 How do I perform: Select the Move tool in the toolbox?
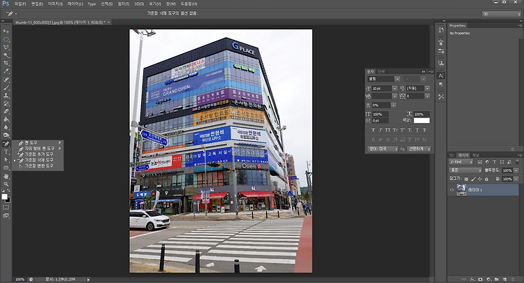pos(6,31)
